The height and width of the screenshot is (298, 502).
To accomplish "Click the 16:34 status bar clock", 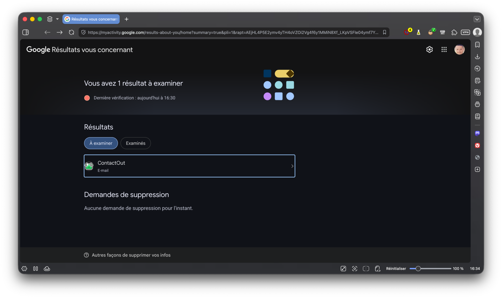I will click(475, 269).
